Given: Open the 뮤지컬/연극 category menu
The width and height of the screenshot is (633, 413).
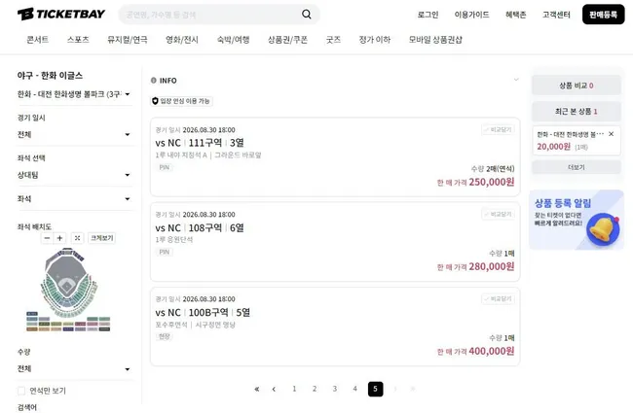Looking at the screenshot, I should (128, 40).
